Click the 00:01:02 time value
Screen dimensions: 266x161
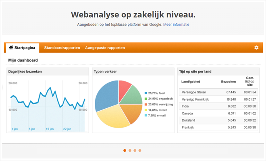tap(250, 114)
